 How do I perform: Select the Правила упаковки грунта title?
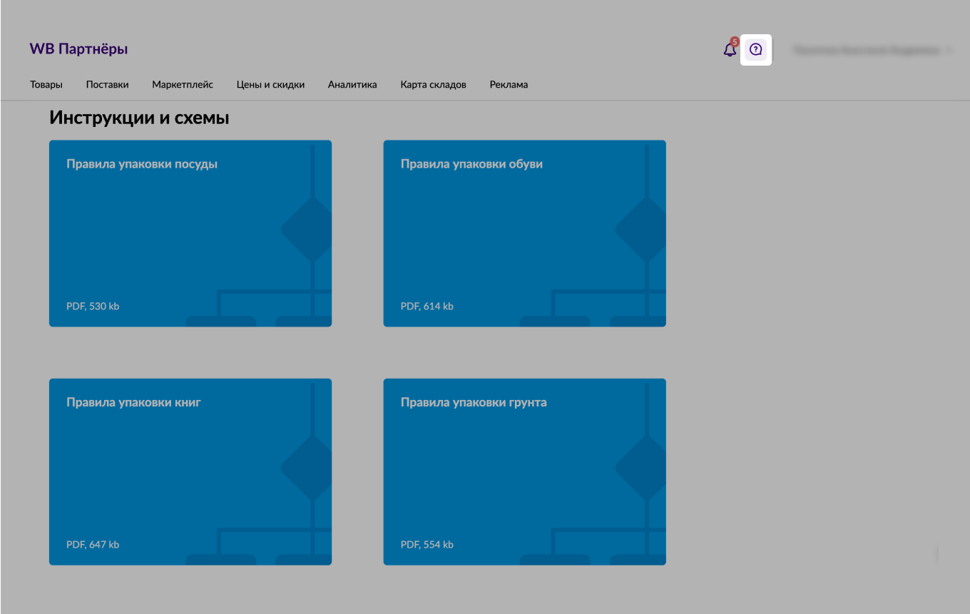tap(474, 402)
